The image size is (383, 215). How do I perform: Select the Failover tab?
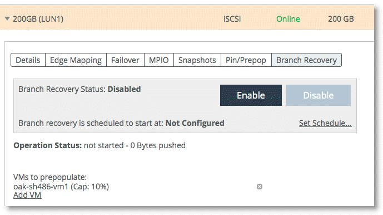(x=125, y=60)
